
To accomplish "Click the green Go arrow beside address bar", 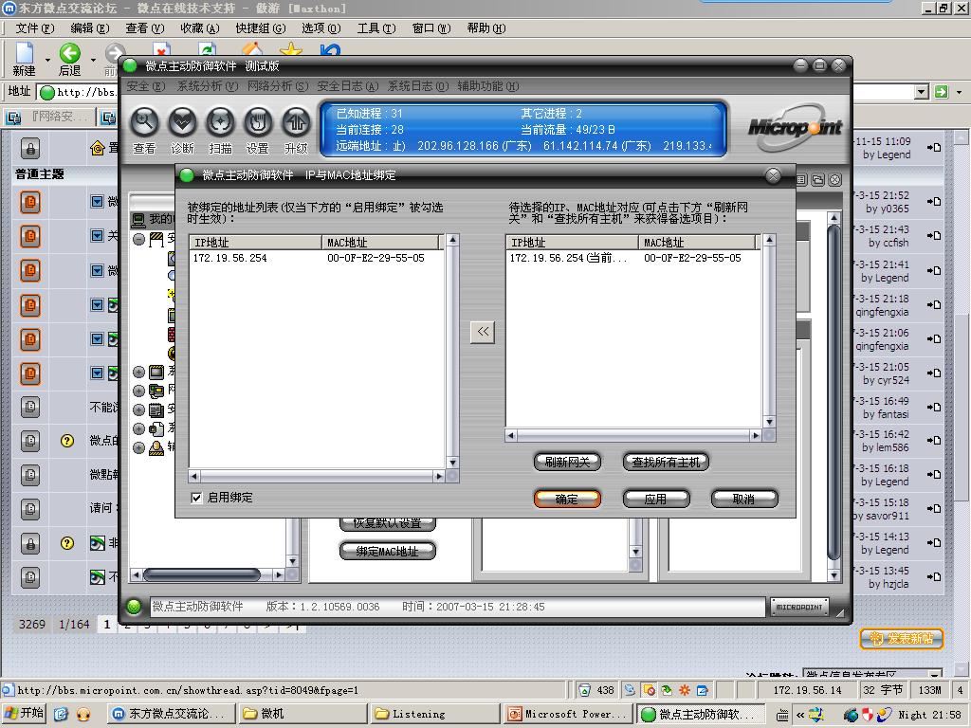I will 942,92.
